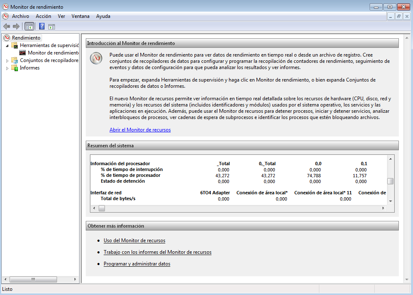
Task: Click the tree pane scroll right arrow
Action: click(x=75, y=279)
